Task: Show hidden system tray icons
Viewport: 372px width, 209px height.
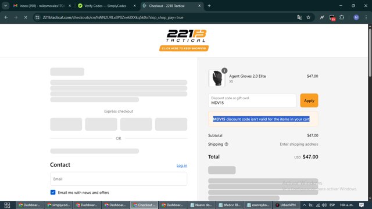Action: click(305, 205)
